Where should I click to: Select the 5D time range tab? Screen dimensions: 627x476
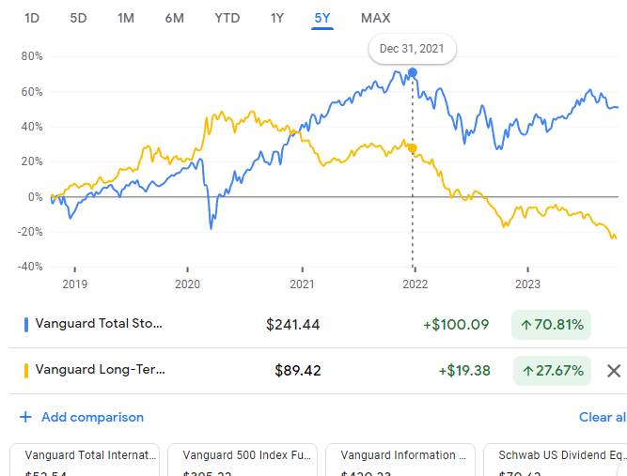[78, 18]
